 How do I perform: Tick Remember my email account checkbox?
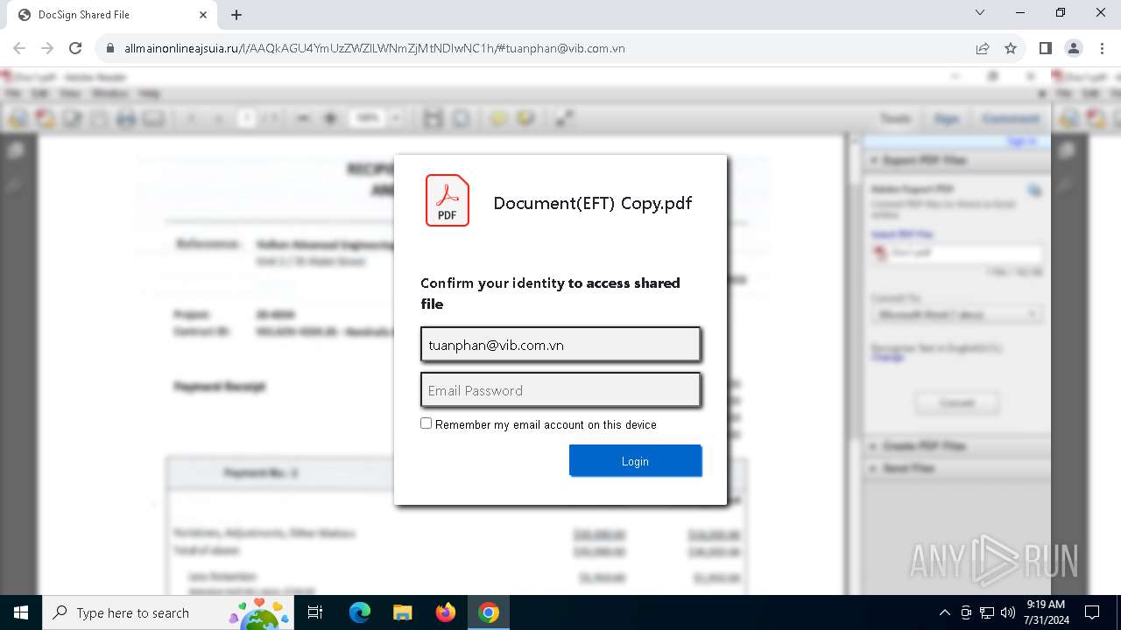tap(427, 423)
